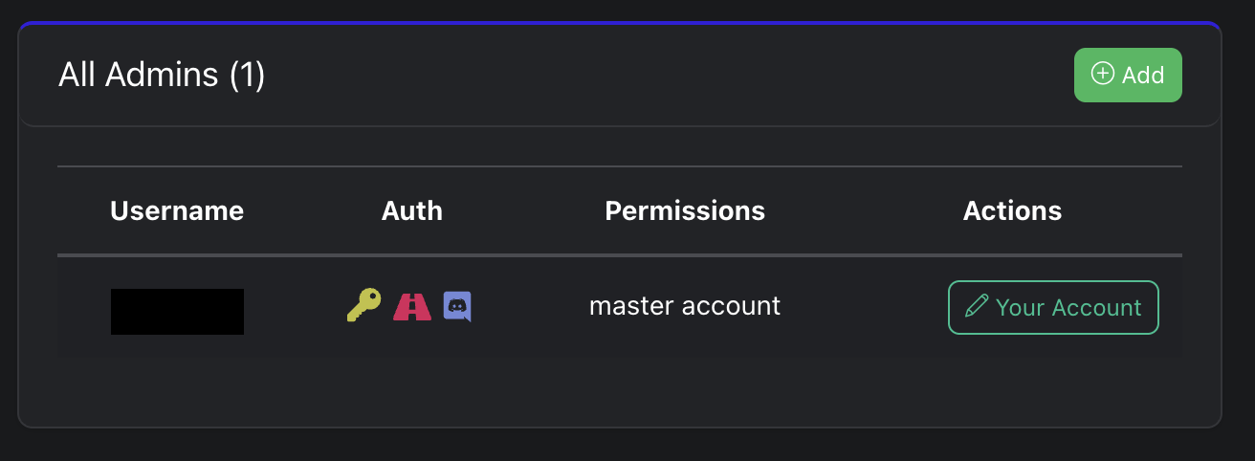Click the plus circle icon inside Add
Image resolution: width=1255 pixels, height=461 pixels.
pos(1103,74)
